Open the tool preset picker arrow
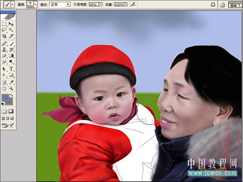243x182 pixels. click(12, 5)
